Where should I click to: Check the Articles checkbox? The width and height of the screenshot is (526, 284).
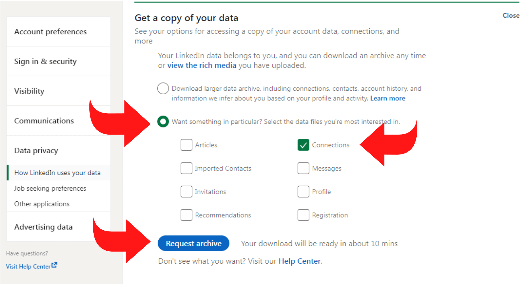coord(186,145)
